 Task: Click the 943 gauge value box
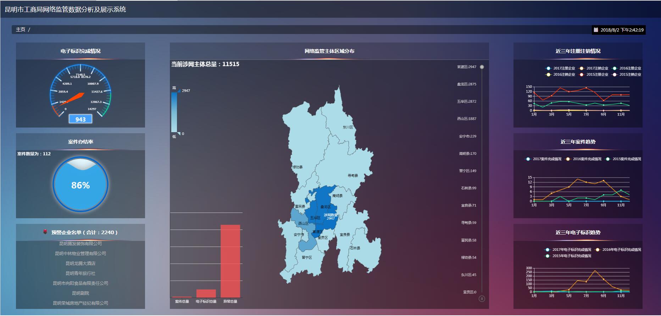tap(80, 119)
